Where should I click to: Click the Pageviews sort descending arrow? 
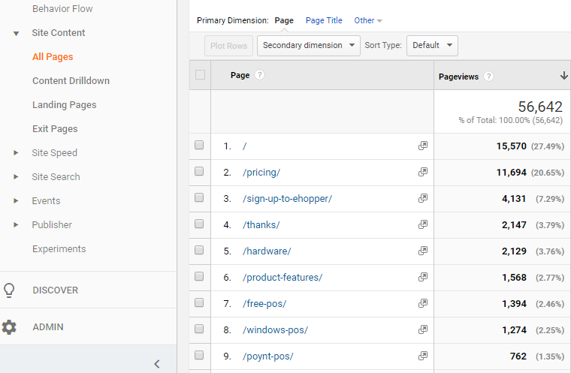click(x=563, y=76)
